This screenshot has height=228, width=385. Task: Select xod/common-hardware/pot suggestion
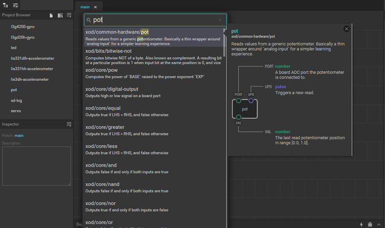tap(154, 37)
